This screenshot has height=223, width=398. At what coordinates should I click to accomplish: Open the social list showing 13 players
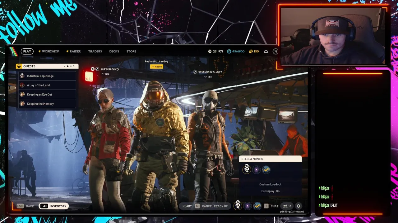tap(287, 206)
